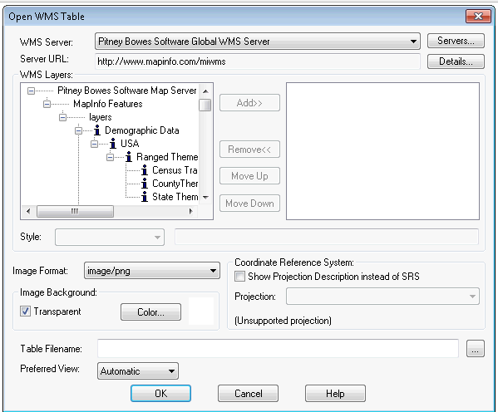Select the CountyTheme layer info icon
Viewport: 498px width, 412px height.
pyautogui.click(x=145, y=184)
